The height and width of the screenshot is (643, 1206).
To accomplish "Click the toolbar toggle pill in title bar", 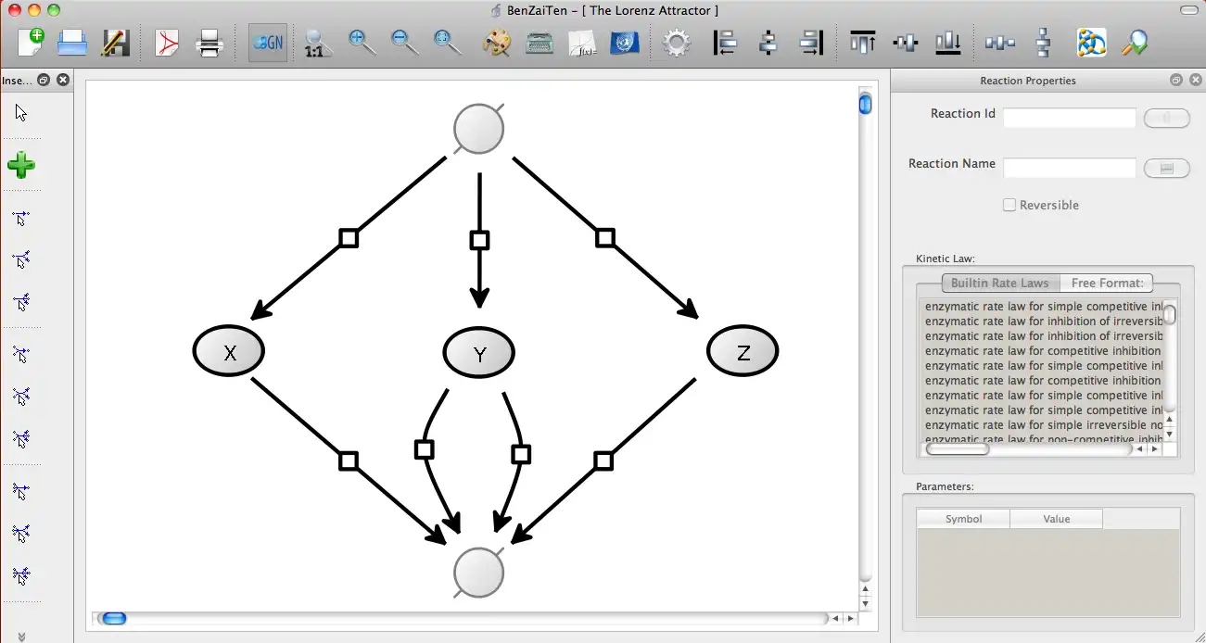I will (1187, 9).
